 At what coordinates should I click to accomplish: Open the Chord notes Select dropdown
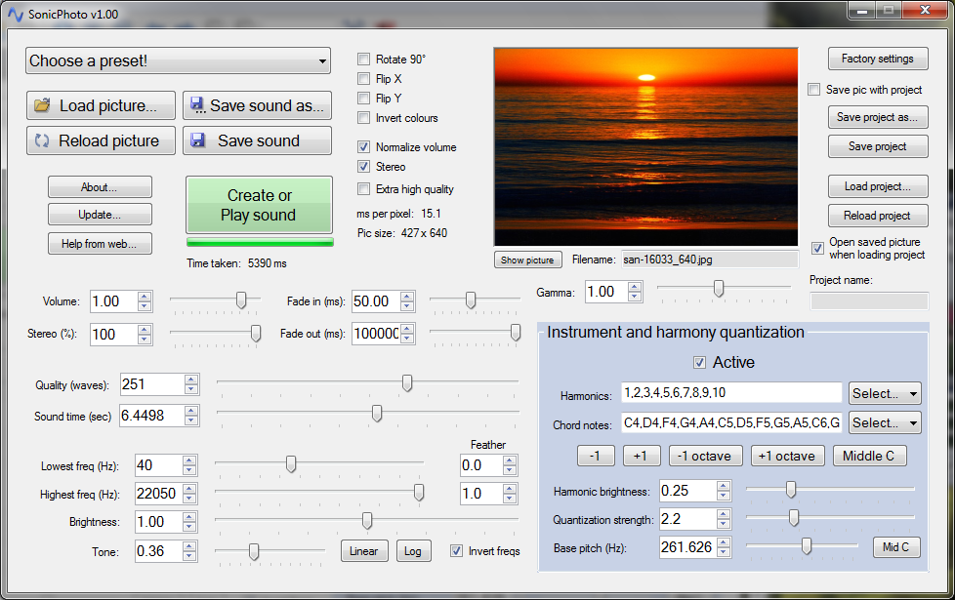pos(885,422)
